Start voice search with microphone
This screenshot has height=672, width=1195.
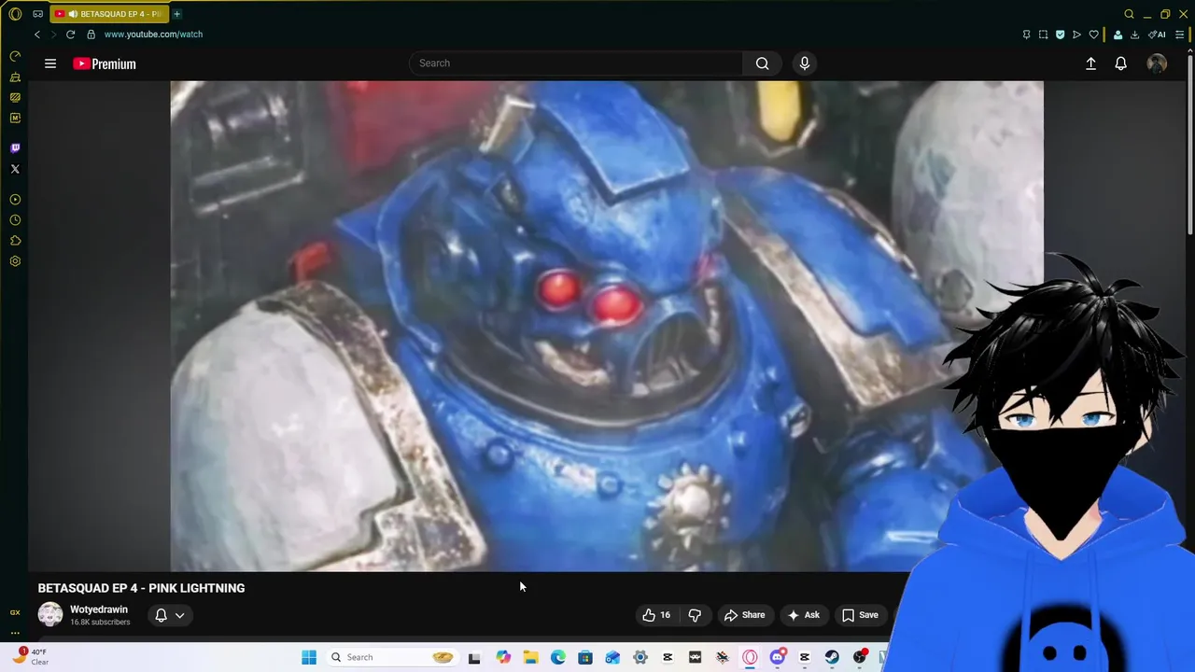tap(805, 63)
